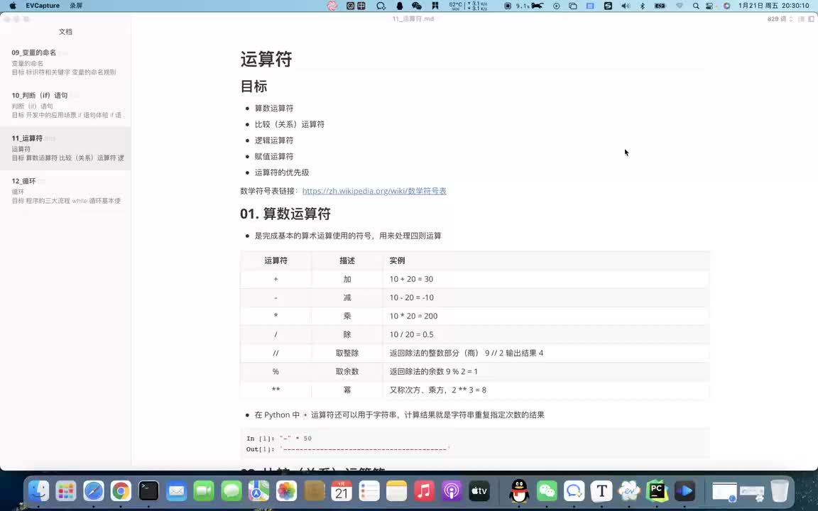Click the 算数运算符 bullet item
The width and height of the screenshot is (818, 511).
(274, 109)
